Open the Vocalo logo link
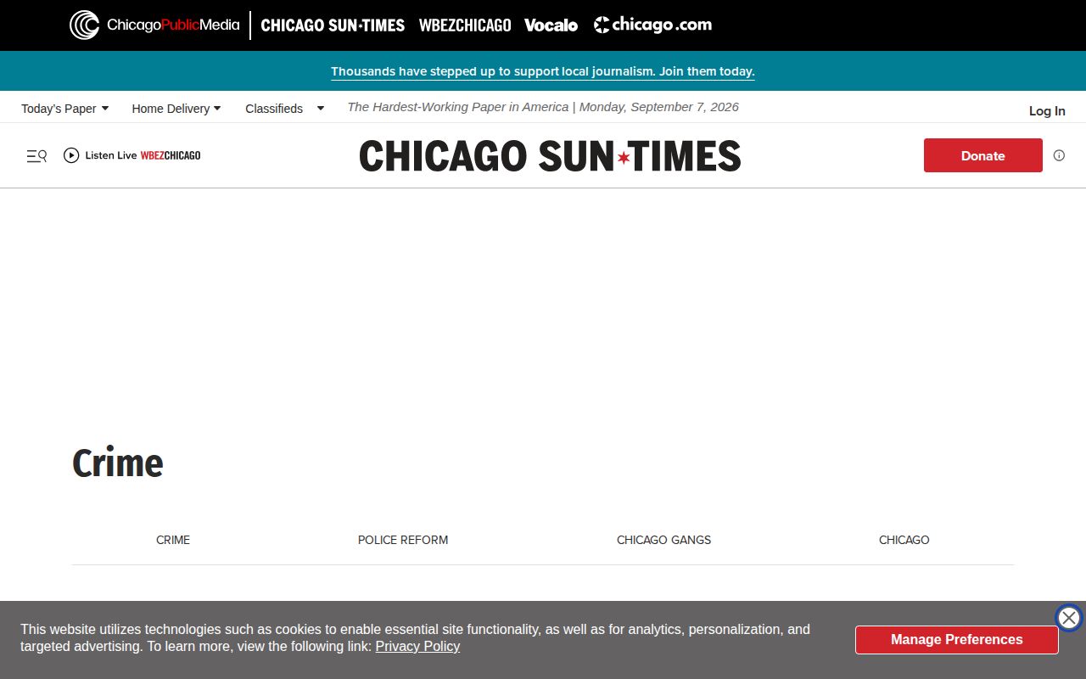 pyautogui.click(x=551, y=25)
